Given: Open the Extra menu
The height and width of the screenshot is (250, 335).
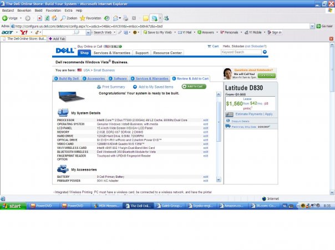Looking at the screenshot, I should point(68,11).
